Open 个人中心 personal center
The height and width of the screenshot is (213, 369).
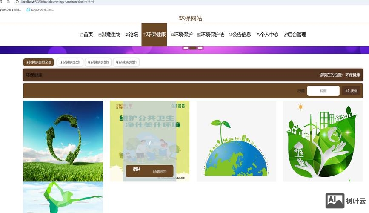(267, 35)
